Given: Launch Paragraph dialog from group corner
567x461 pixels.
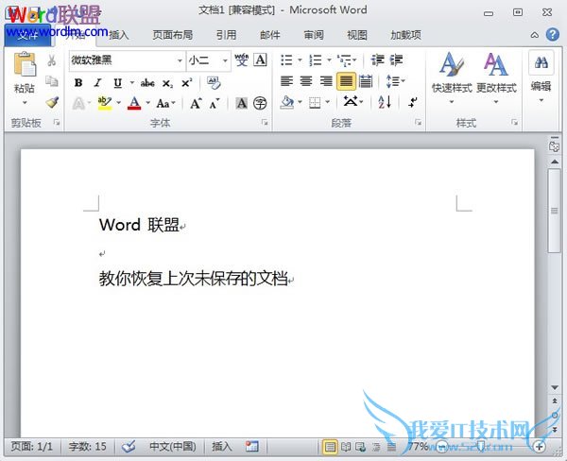Looking at the screenshot, I should coord(419,123).
